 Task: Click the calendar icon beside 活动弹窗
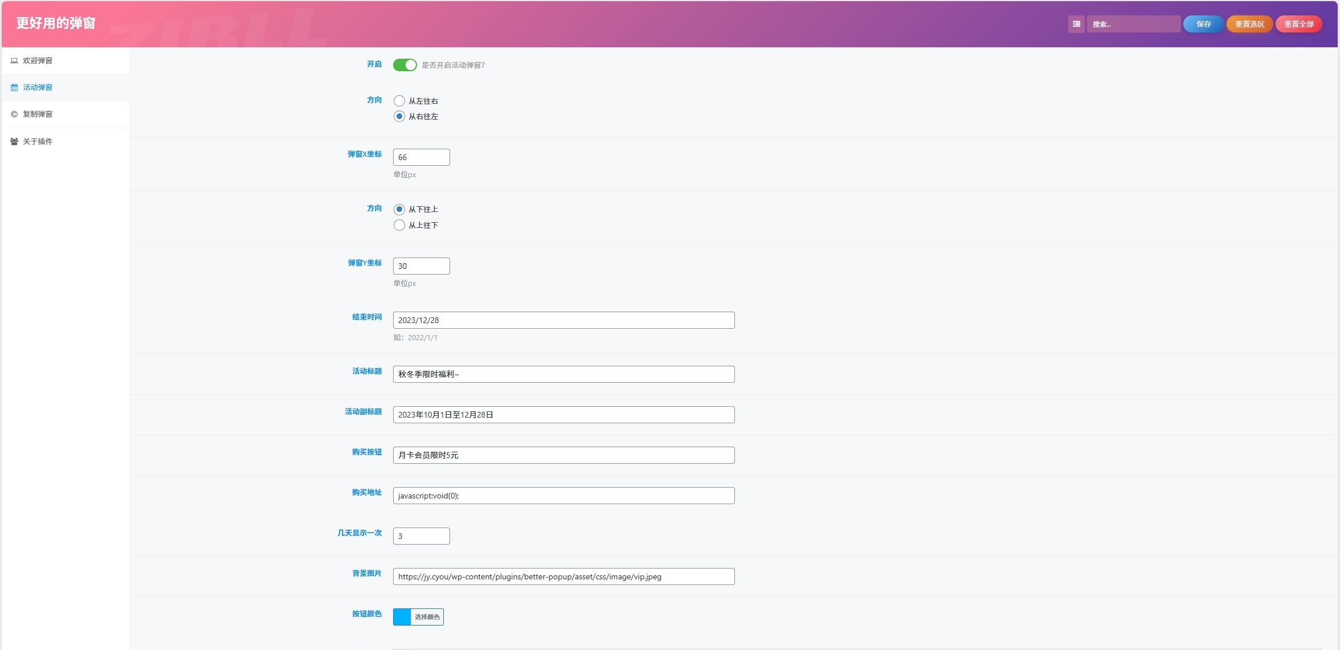[x=14, y=87]
